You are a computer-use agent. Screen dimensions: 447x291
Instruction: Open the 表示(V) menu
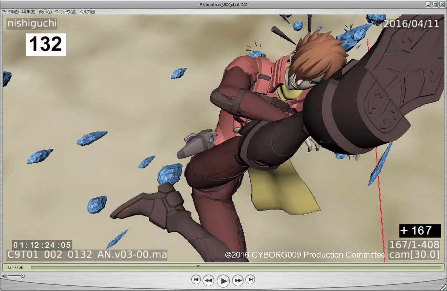45,12
